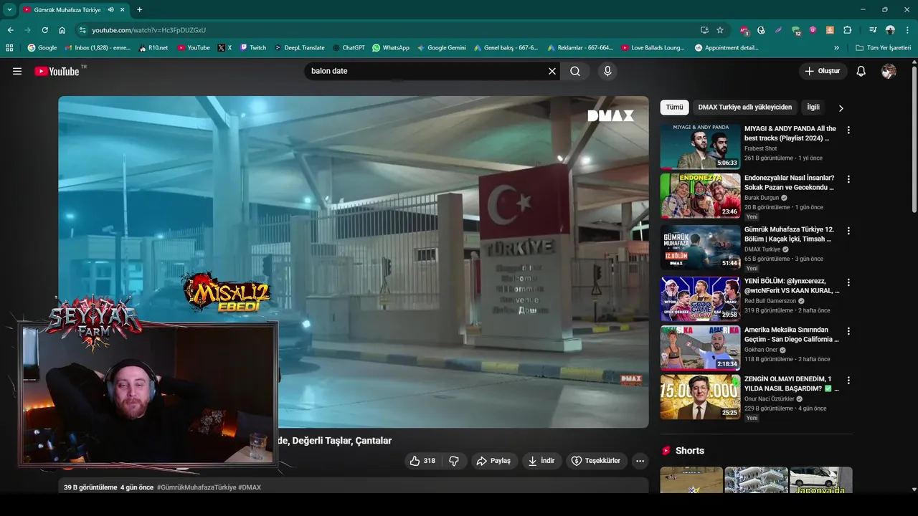
Task: Open options for Gümrük Muhafaza 12. Bölüm
Action: [x=848, y=231]
